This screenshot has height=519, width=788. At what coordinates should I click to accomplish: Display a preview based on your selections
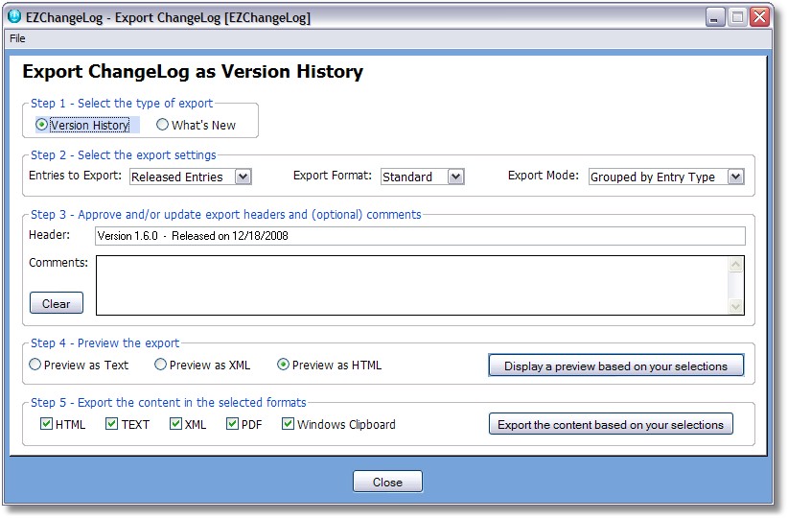coord(615,366)
